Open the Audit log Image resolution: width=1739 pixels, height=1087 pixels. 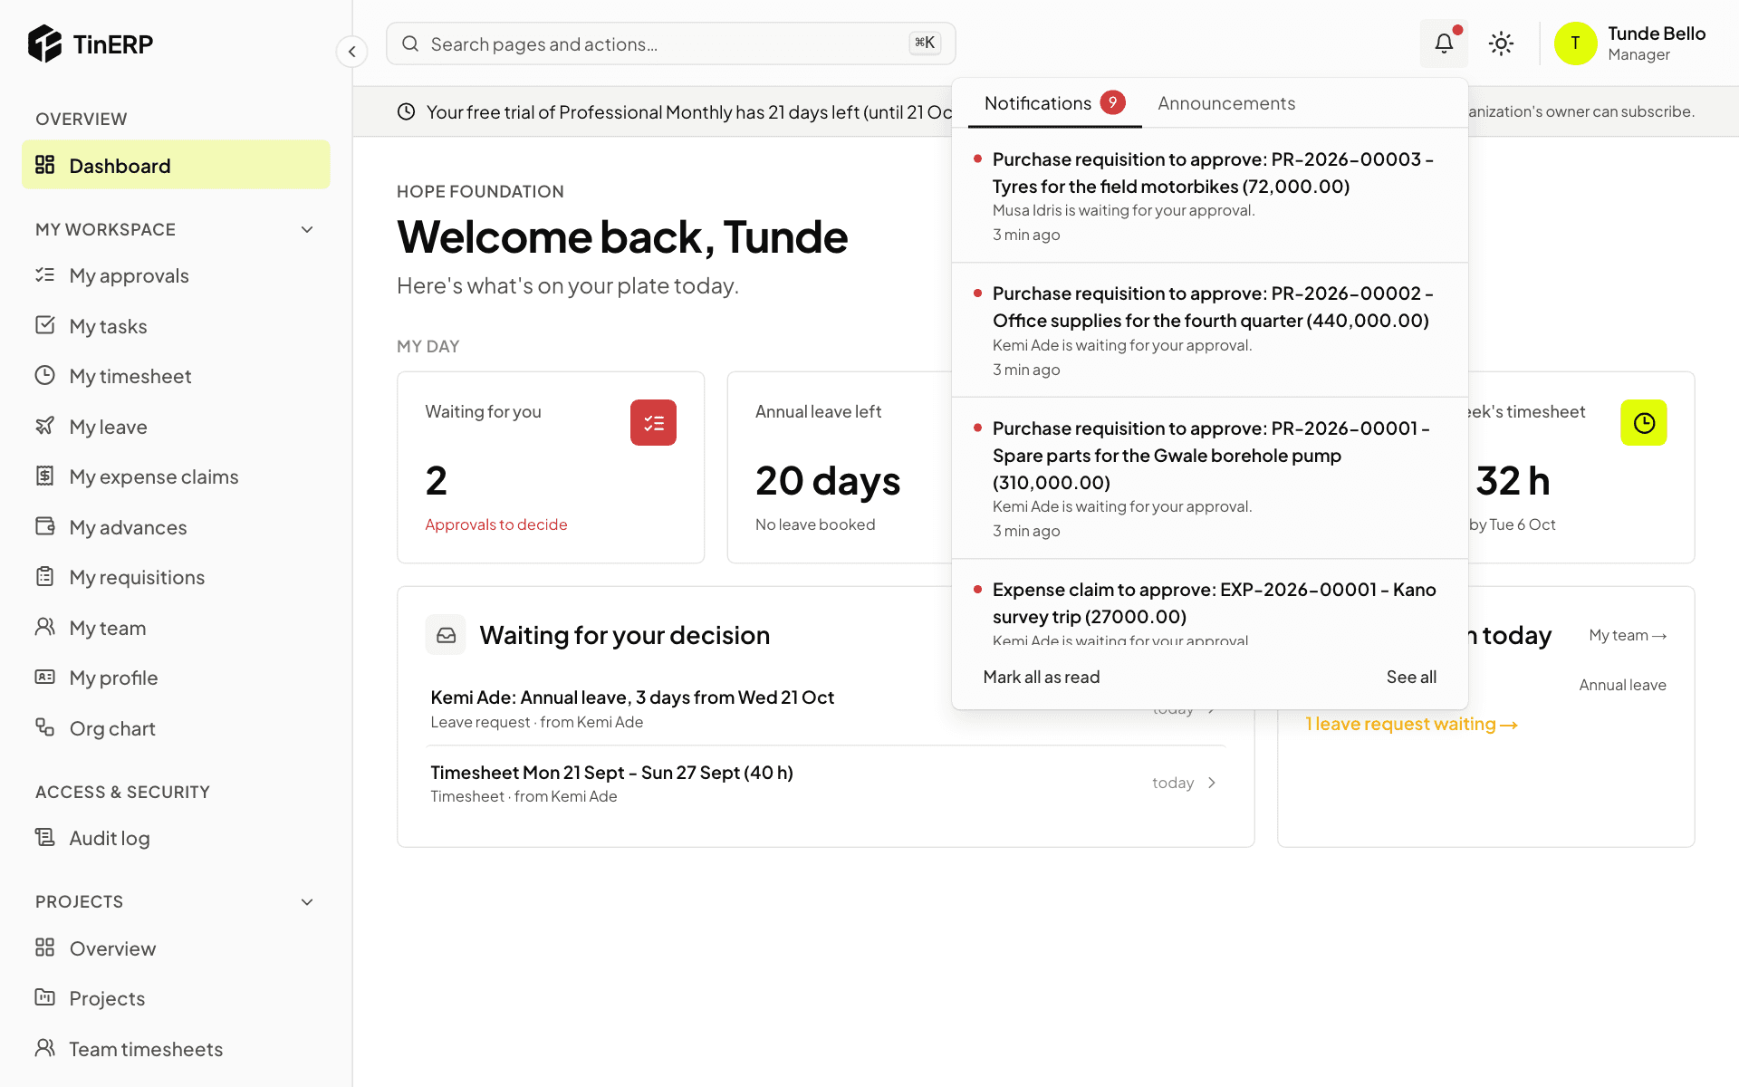[x=176, y=838]
